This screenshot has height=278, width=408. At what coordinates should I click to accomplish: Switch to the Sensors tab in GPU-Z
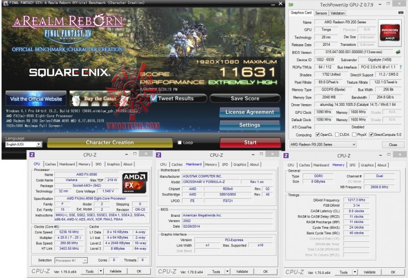point(321,13)
